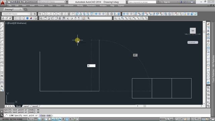
Task: Select the Sphere tool in Modeling toolbar
Action: pos(54,14)
